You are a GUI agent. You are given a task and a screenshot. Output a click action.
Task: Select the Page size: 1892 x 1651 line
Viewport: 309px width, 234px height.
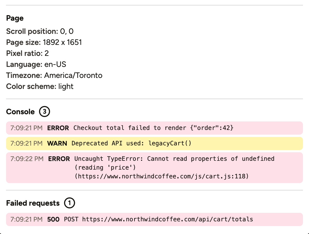44,42
